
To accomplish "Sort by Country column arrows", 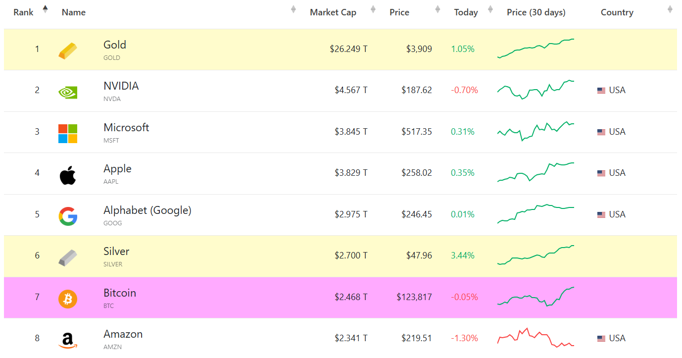I will [x=670, y=9].
